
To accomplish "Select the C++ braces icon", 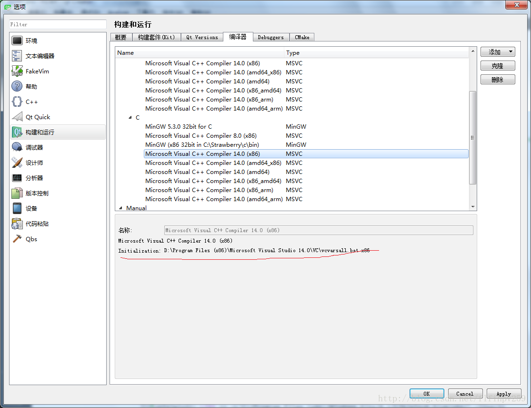I will coord(17,102).
